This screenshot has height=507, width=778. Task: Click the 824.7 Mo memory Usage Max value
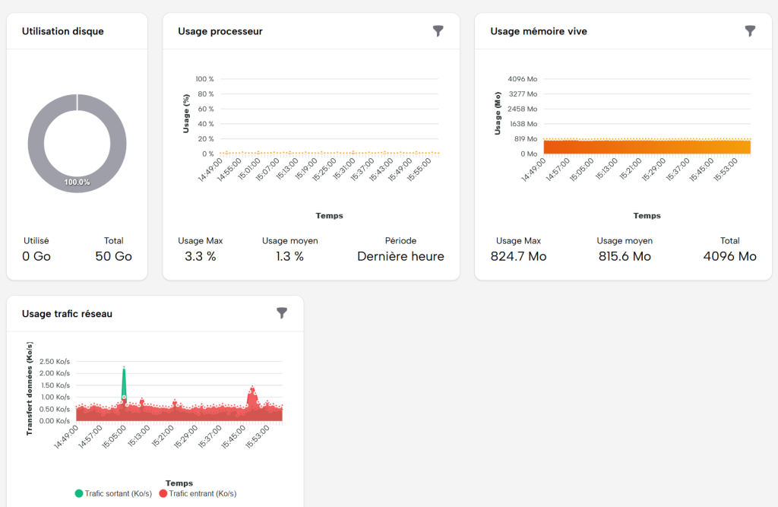coord(520,256)
